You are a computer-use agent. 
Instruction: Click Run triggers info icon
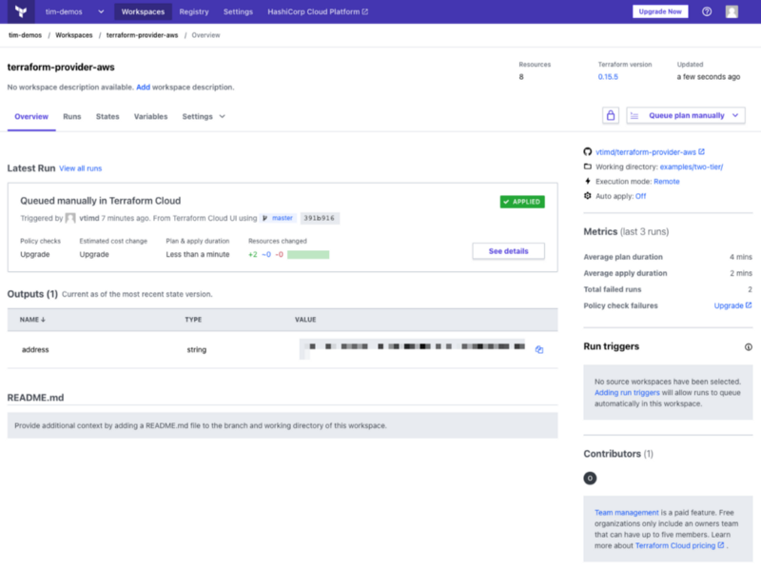tap(748, 346)
